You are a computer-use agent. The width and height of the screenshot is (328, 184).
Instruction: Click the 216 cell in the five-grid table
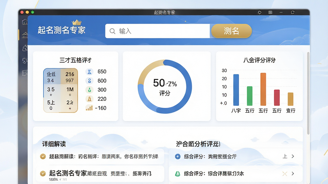click(x=70, y=74)
